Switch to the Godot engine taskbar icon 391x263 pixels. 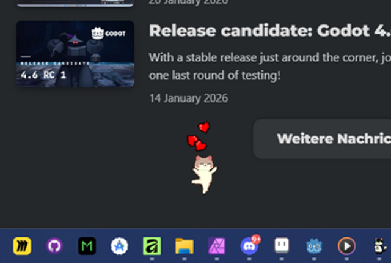[x=314, y=246]
